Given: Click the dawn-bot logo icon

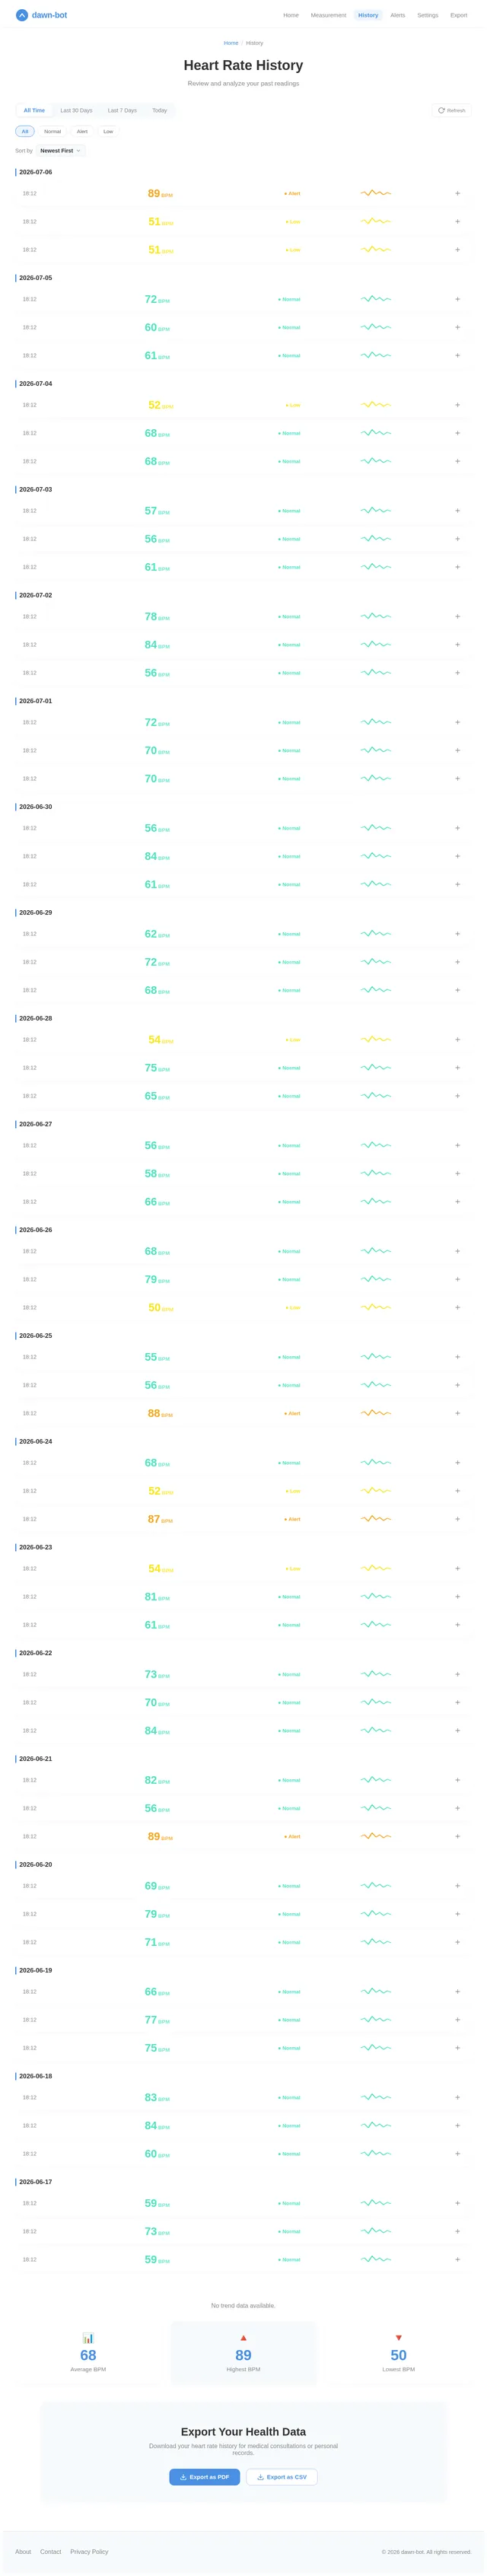Looking at the screenshot, I should 22,15.
